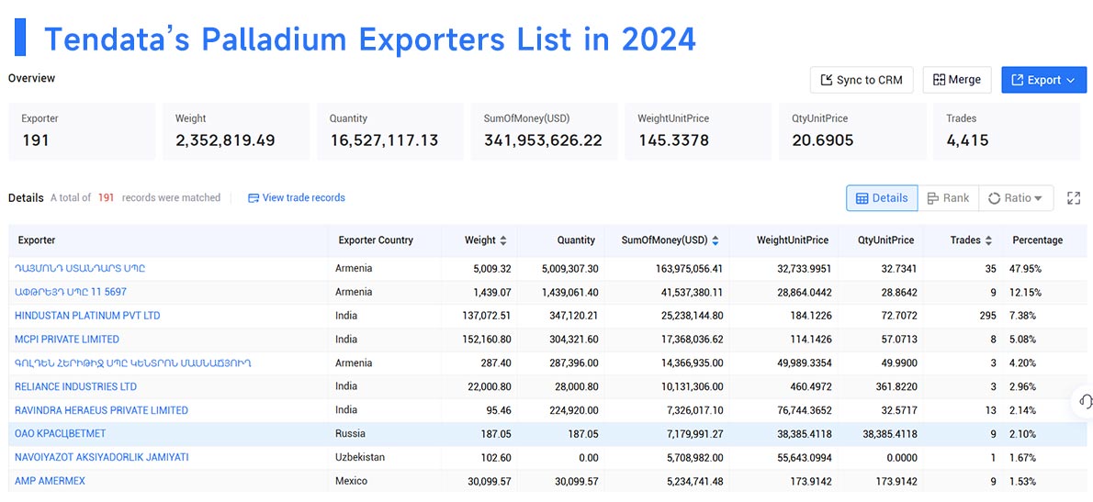Click the overview Weight card 2,352,819.49
1093x502 pixels.
(x=236, y=131)
